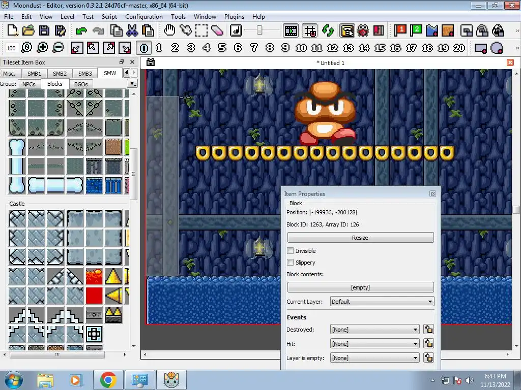Select the NPCs group tab

point(29,84)
